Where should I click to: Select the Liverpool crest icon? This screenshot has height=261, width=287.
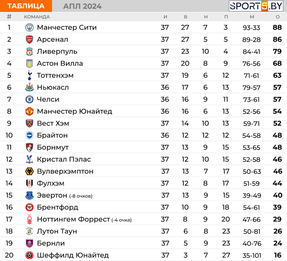[x=29, y=52]
